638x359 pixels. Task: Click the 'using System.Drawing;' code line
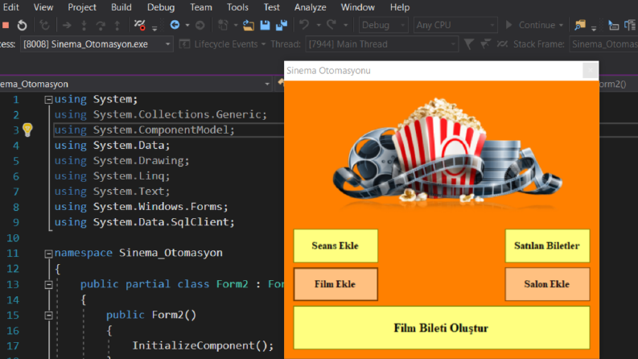coord(122,161)
